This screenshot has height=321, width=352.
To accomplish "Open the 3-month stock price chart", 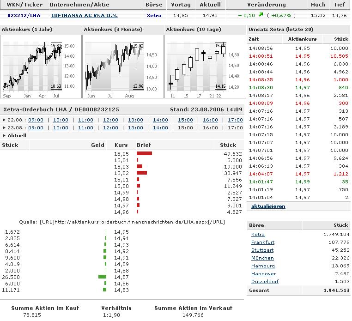I will tap(123, 66).
